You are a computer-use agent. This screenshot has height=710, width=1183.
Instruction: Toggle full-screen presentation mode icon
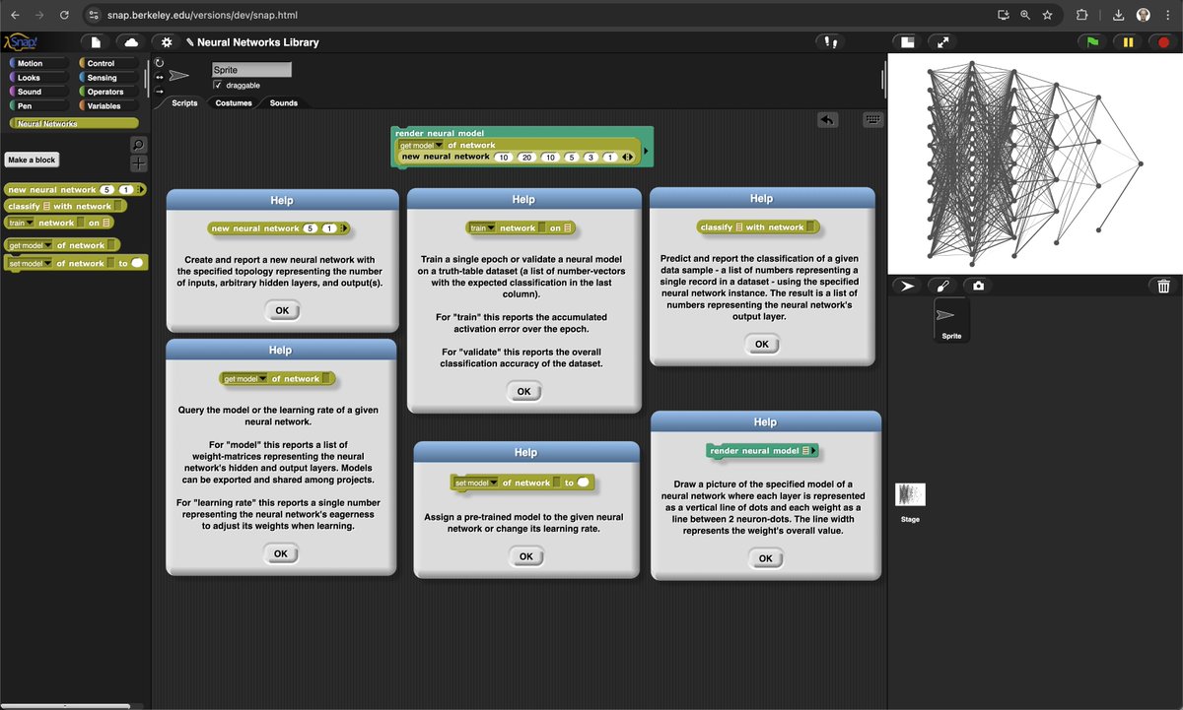click(943, 42)
